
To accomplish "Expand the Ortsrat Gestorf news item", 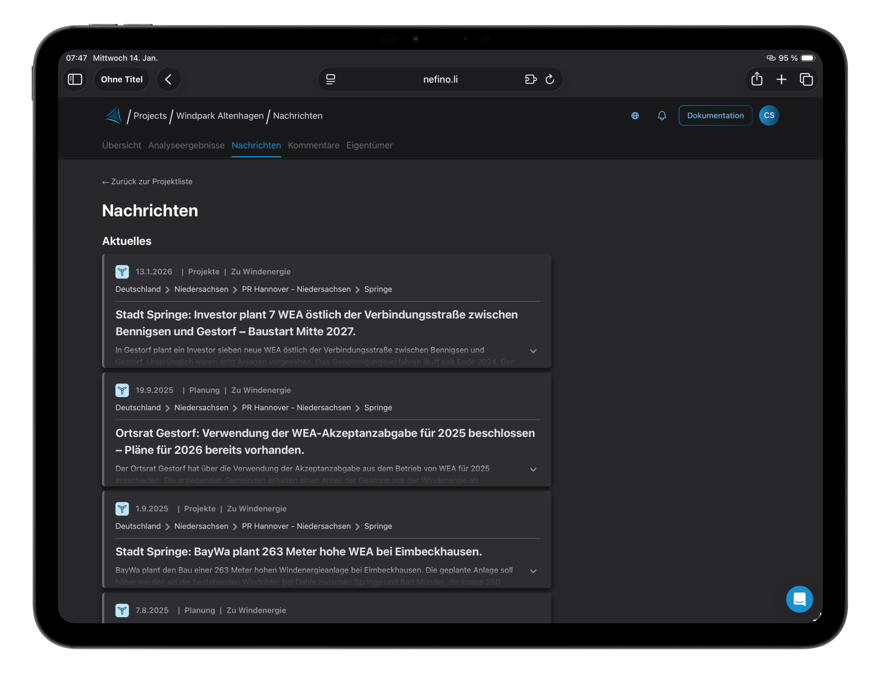I will (x=533, y=469).
